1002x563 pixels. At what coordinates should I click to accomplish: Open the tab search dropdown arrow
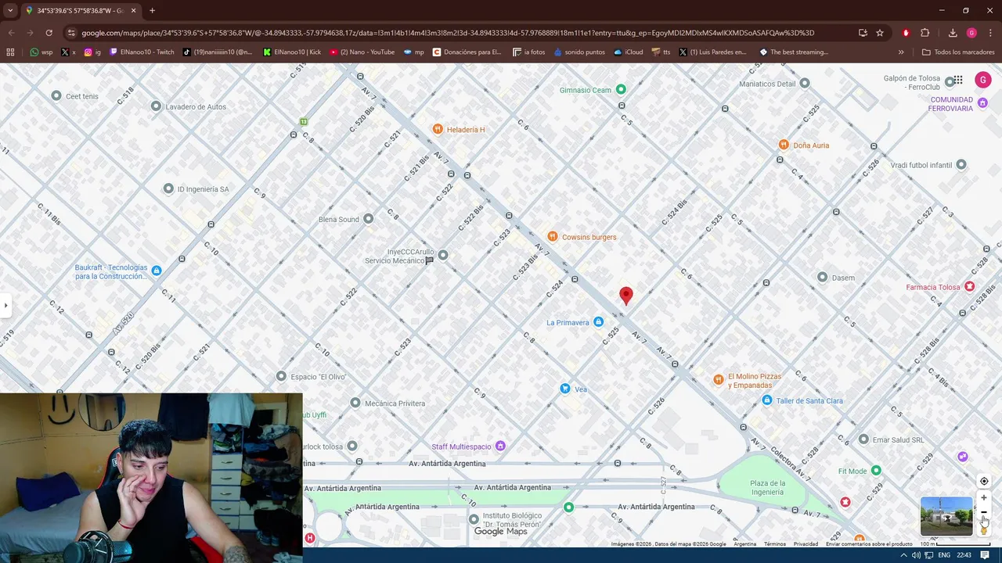pos(10,10)
